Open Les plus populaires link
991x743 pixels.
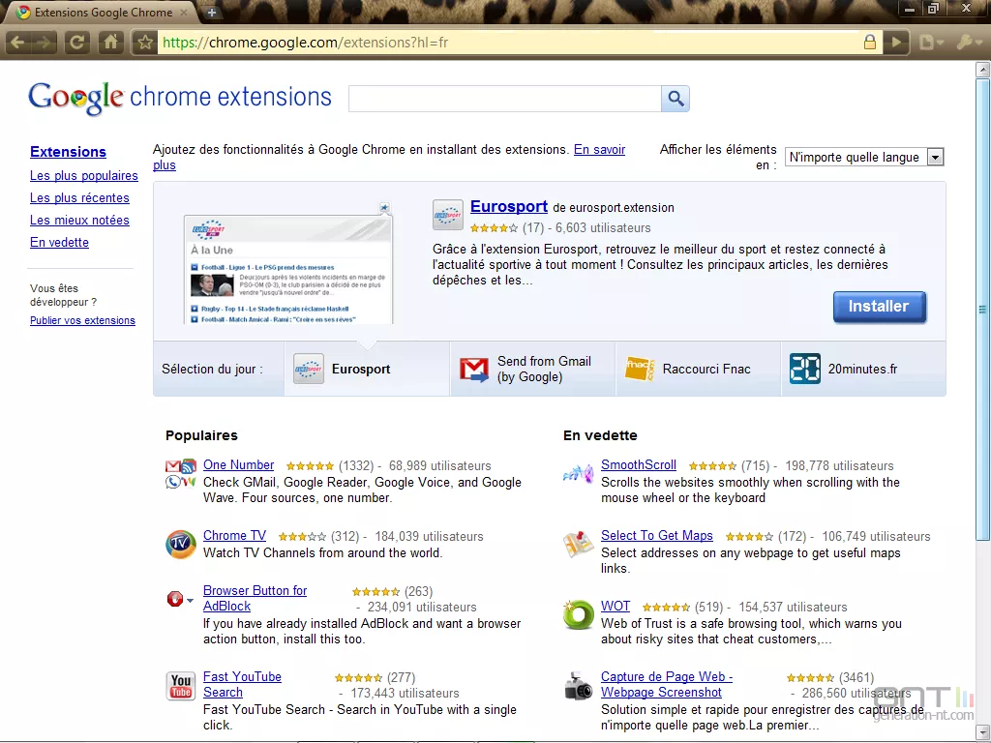84,176
